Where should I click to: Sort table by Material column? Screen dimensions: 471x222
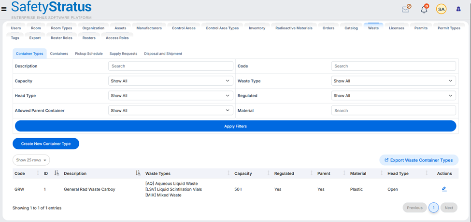tap(382, 173)
